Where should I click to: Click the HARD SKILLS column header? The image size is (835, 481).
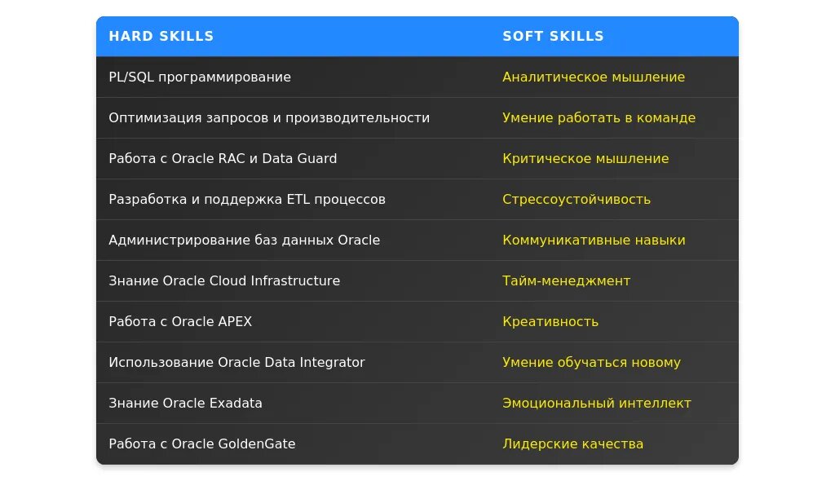tap(161, 36)
